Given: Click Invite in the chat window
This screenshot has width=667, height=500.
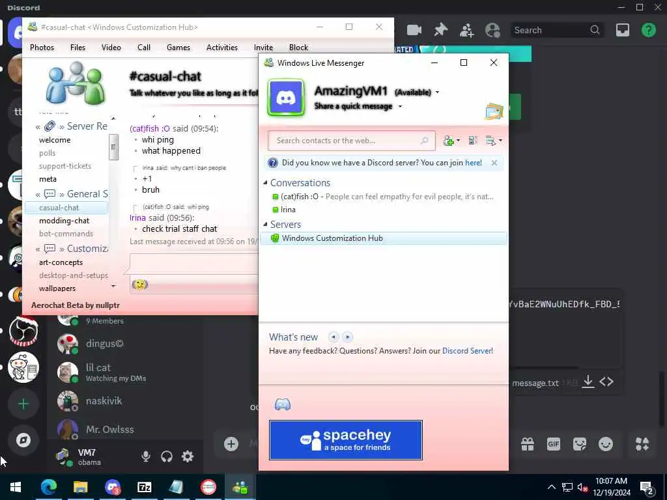Looking at the screenshot, I should click(x=263, y=47).
